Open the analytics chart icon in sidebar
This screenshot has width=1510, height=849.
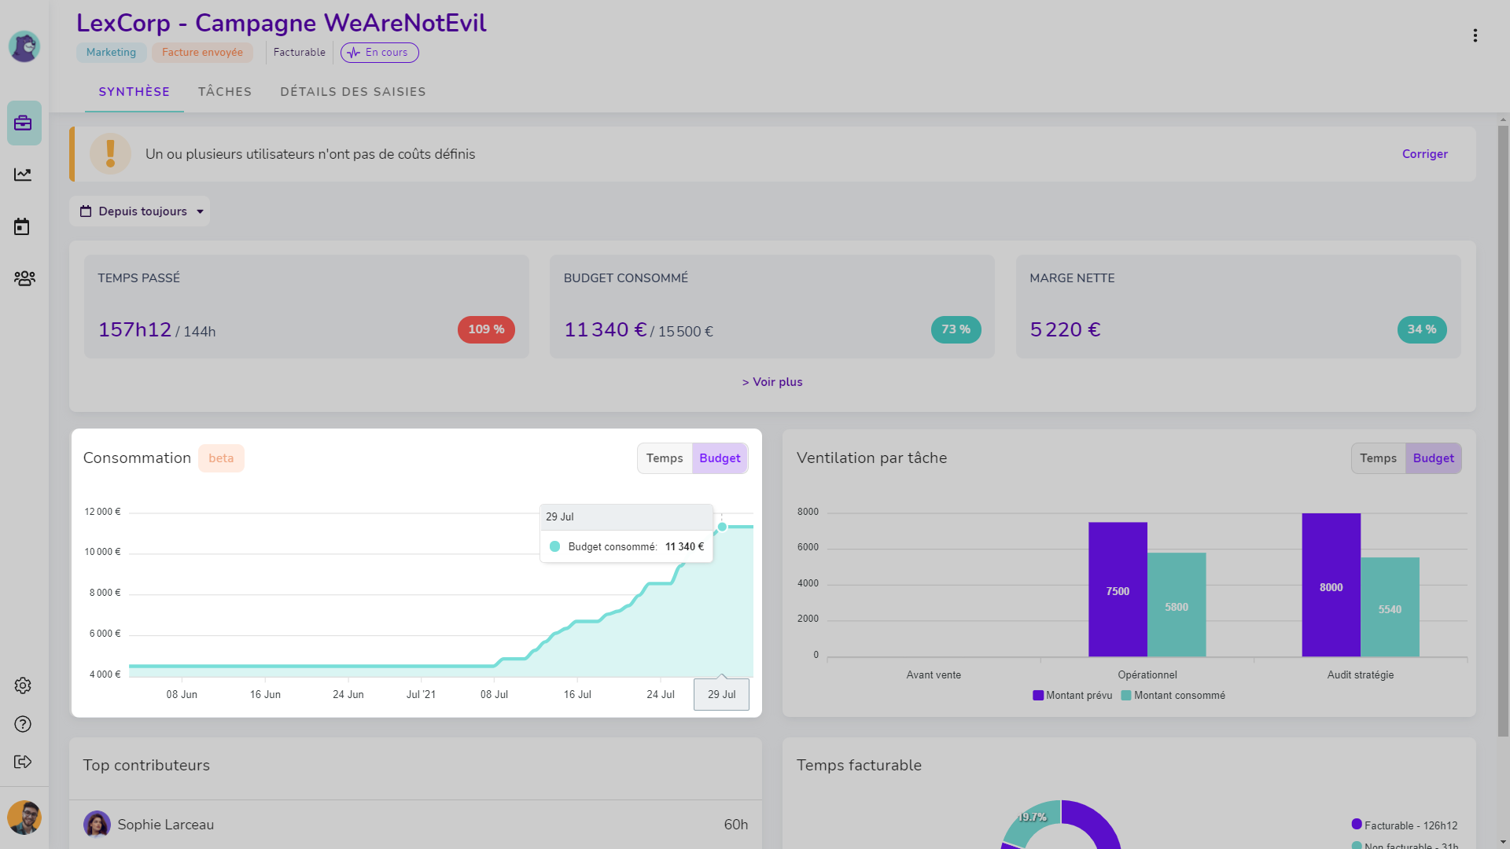23,175
